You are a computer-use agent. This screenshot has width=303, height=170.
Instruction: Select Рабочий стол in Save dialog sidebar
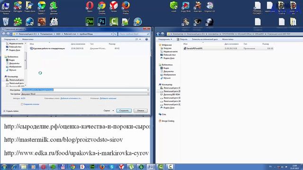(14, 47)
